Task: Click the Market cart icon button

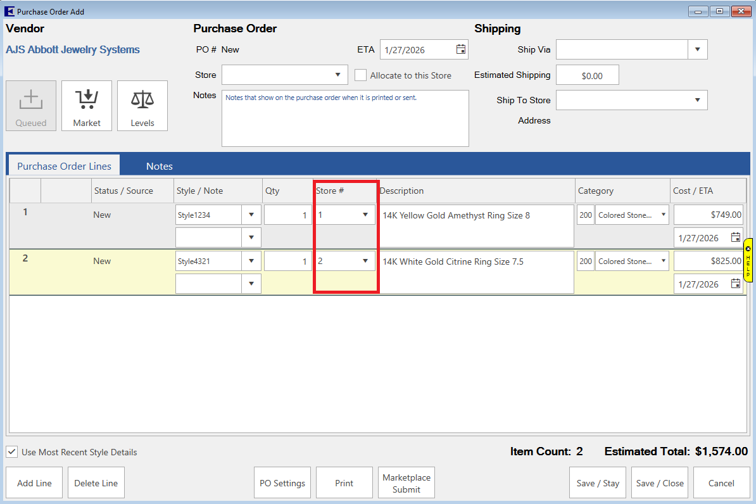Action: click(87, 105)
